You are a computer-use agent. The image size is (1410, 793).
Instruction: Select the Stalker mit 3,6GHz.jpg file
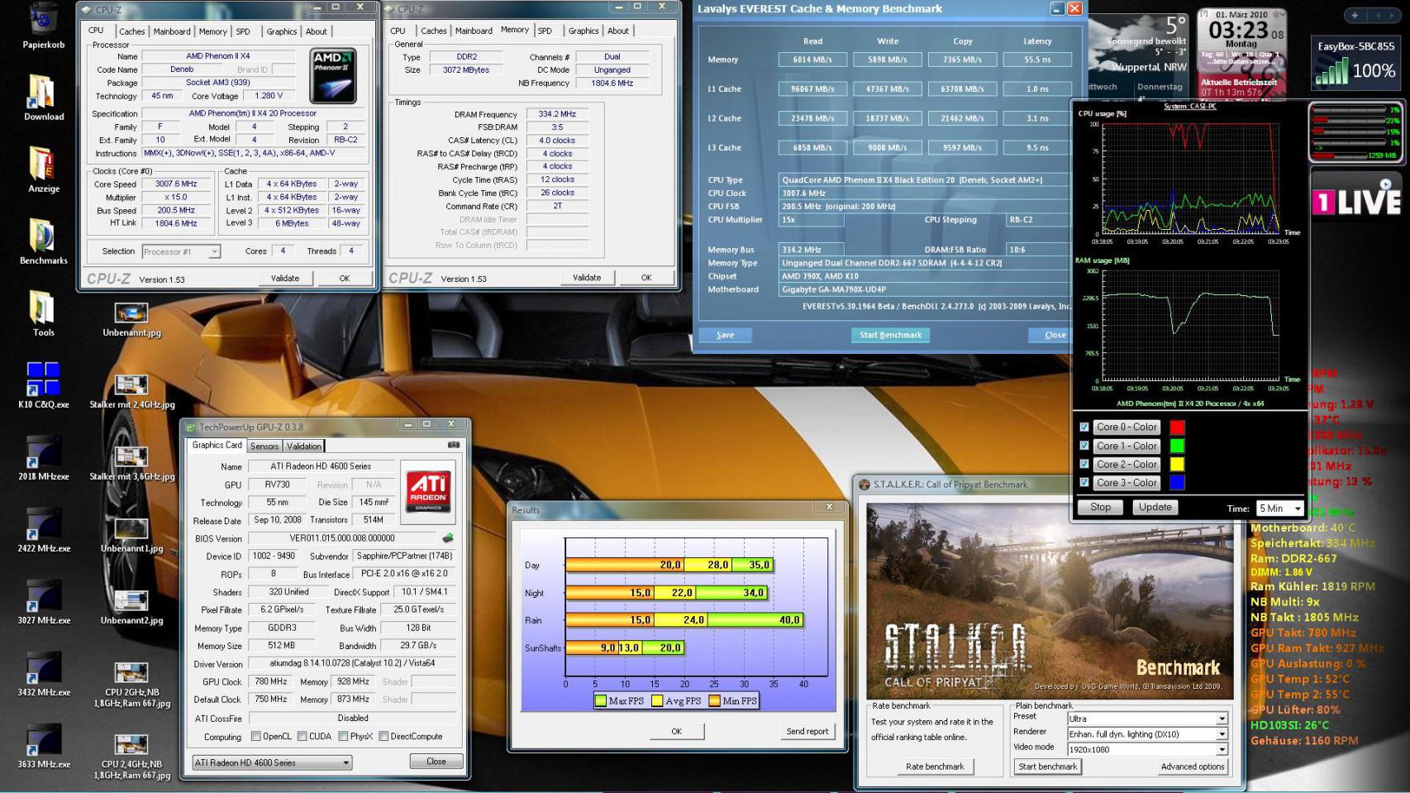tap(131, 464)
